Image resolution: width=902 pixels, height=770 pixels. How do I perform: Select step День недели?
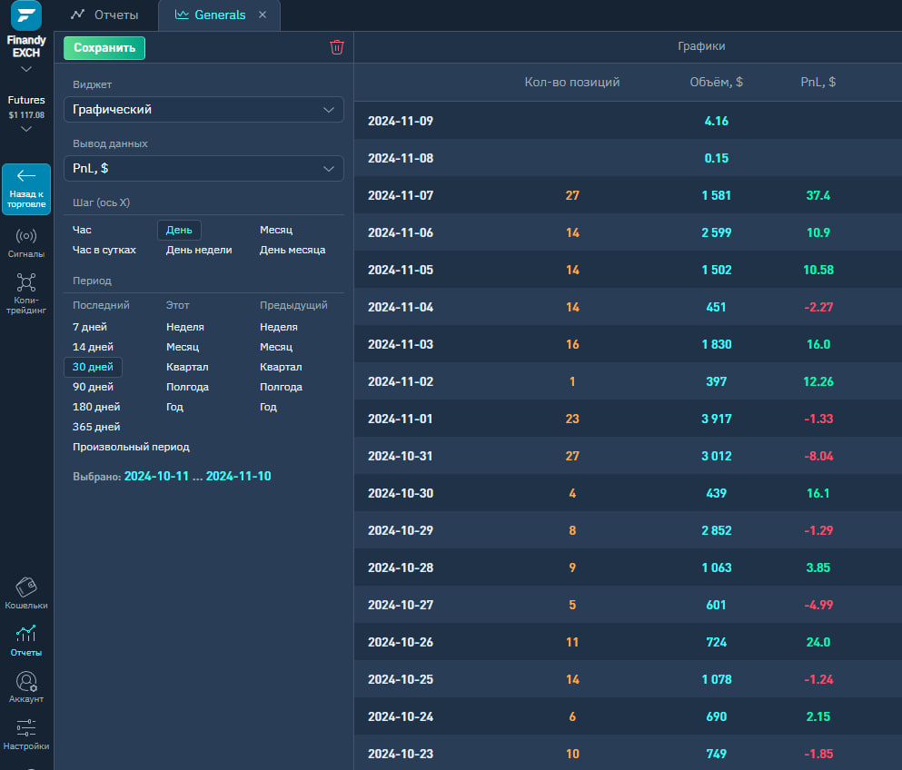coord(199,250)
